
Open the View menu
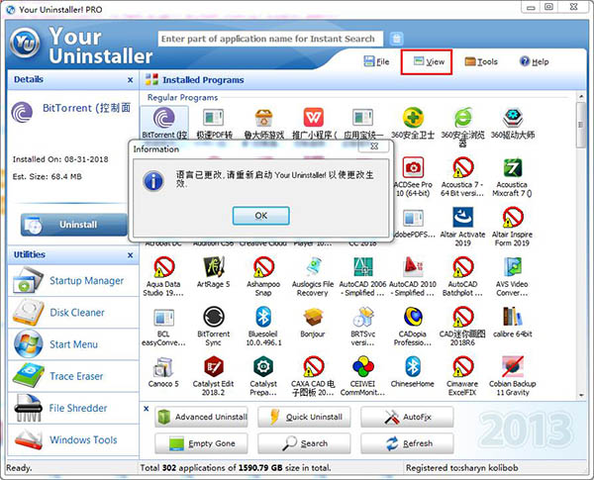pyautogui.click(x=429, y=61)
